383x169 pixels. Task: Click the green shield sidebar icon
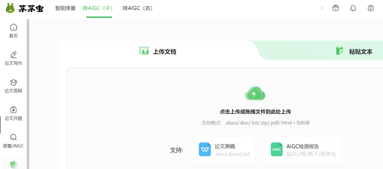pos(13,165)
